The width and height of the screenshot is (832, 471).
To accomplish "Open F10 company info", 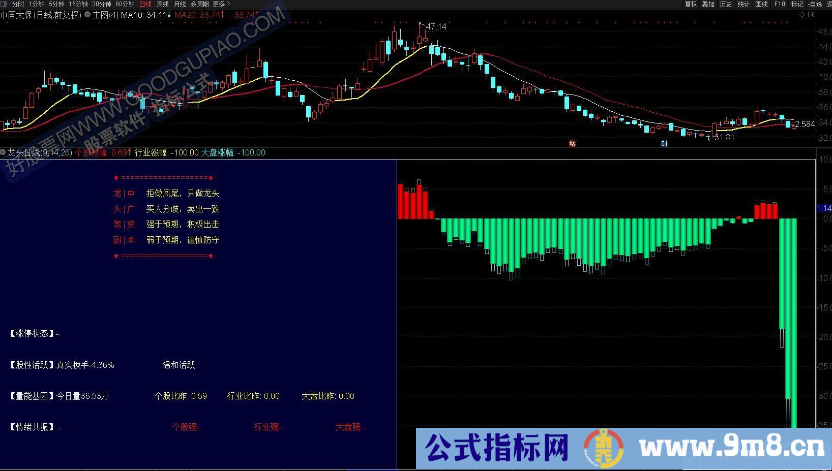I will coord(780,4).
